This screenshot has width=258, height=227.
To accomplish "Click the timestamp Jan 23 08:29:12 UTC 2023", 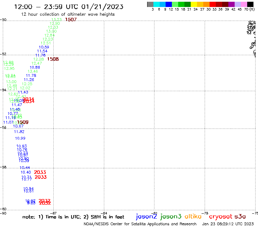I will 228,224.
